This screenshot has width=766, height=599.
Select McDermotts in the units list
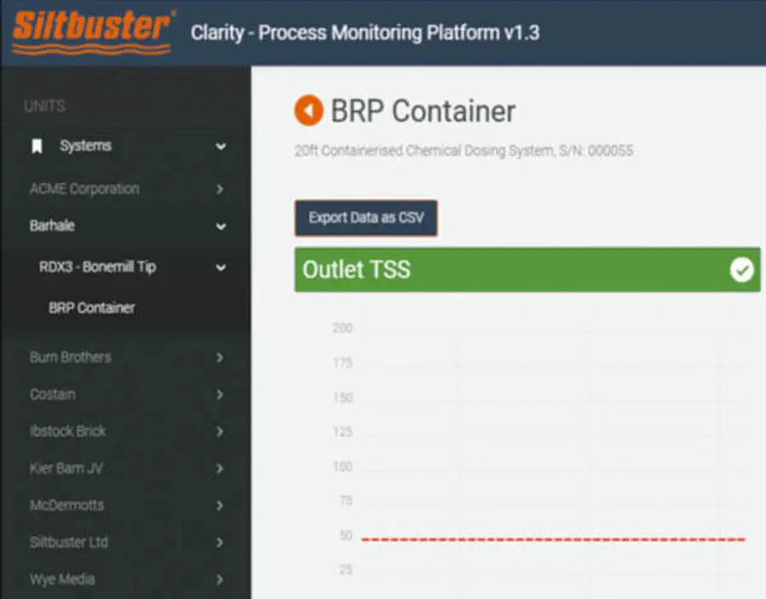67,505
